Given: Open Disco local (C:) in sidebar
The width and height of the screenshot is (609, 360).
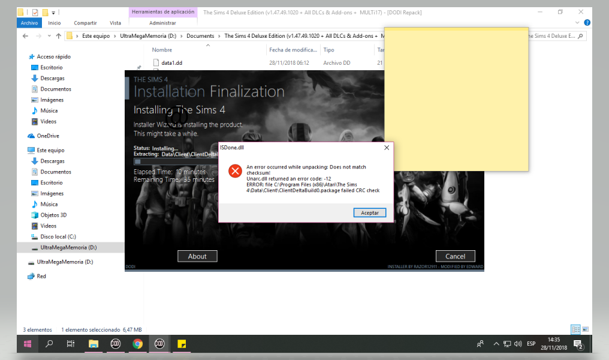Looking at the screenshot, I should (x=58, y=236).
